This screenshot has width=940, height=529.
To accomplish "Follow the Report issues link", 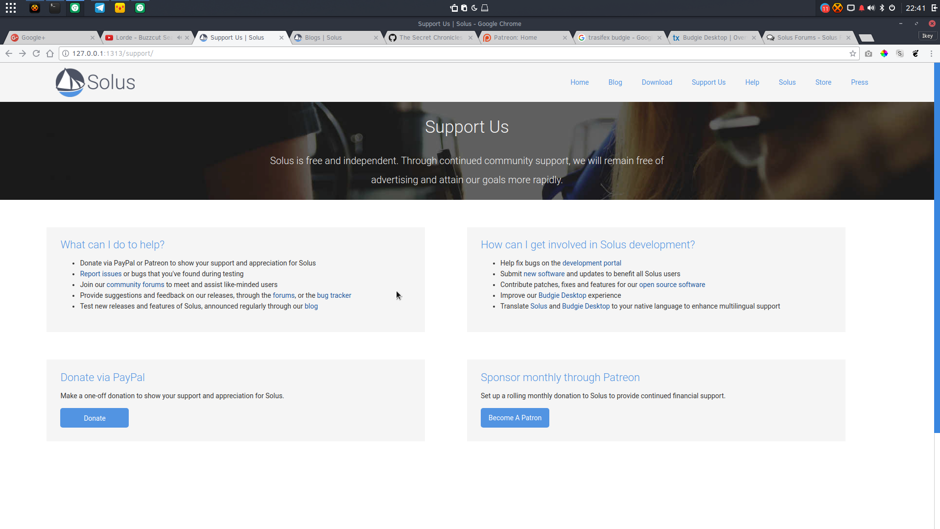I will coord(100,274).
